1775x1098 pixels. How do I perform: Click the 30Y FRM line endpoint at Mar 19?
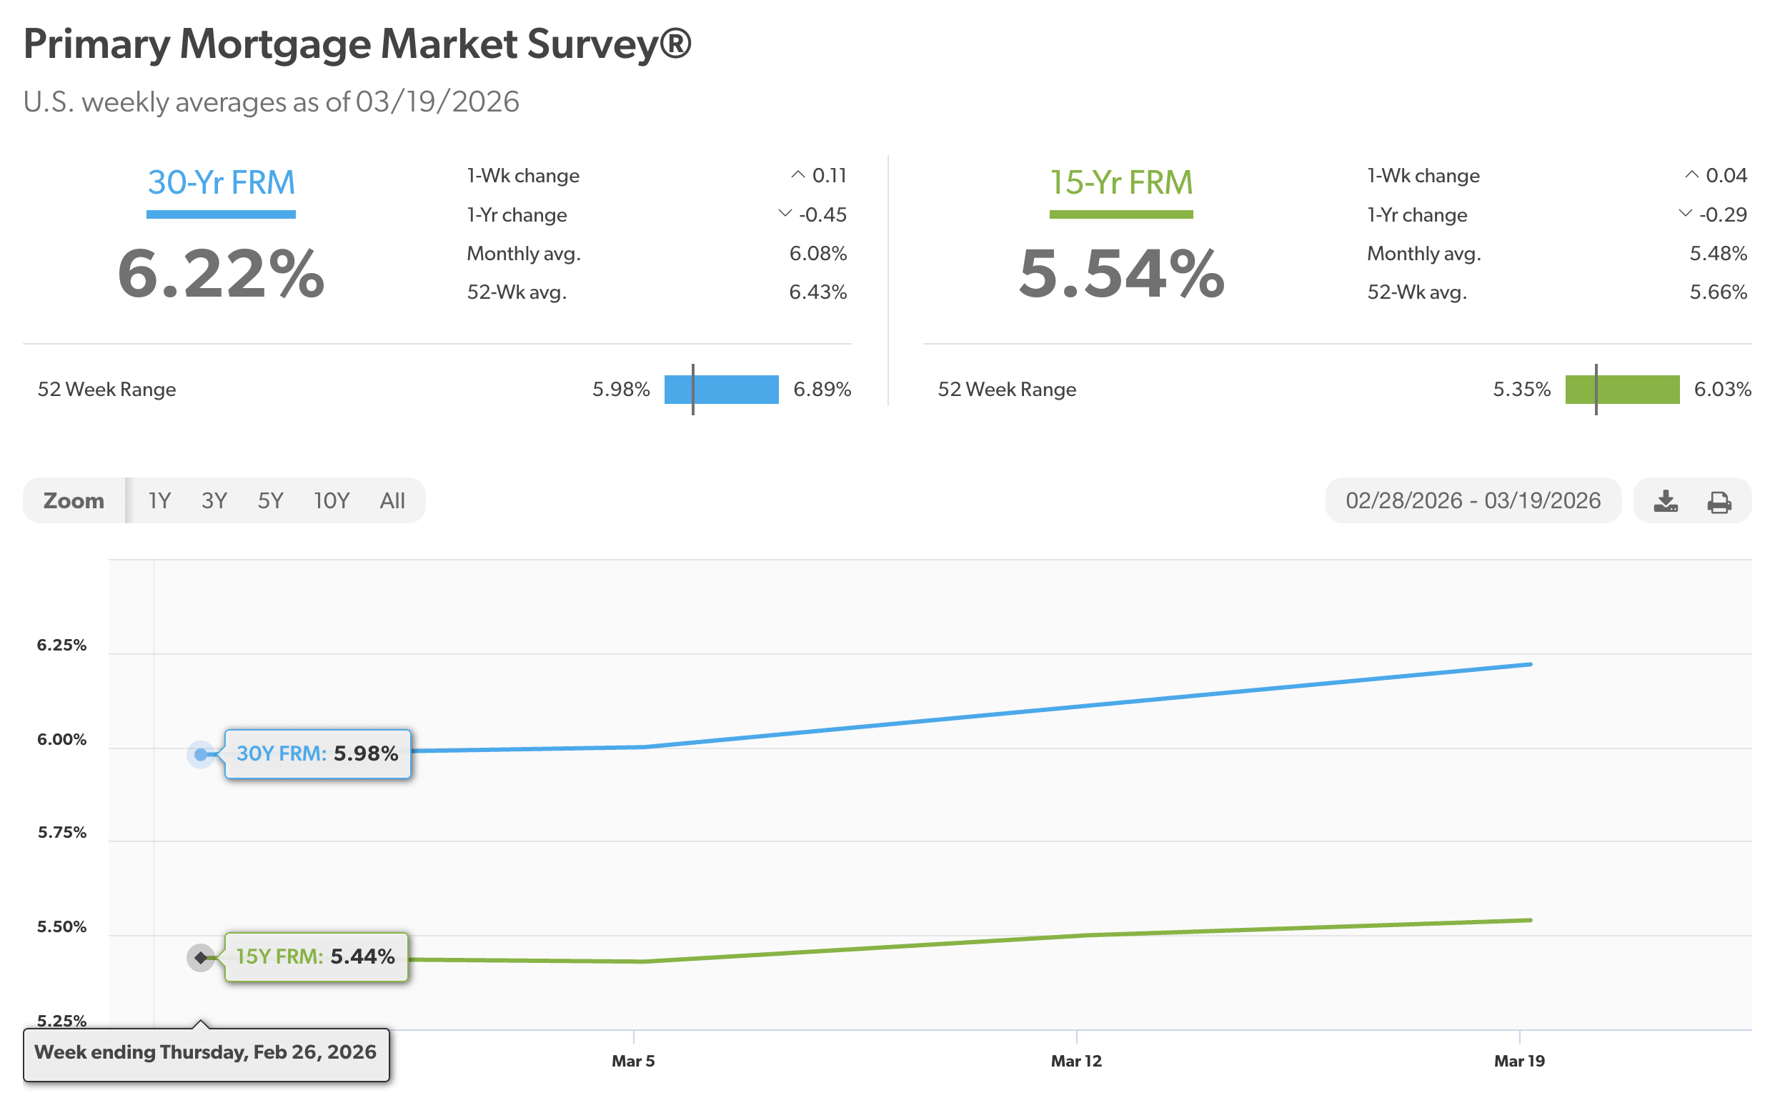[x=1530, y=664]
